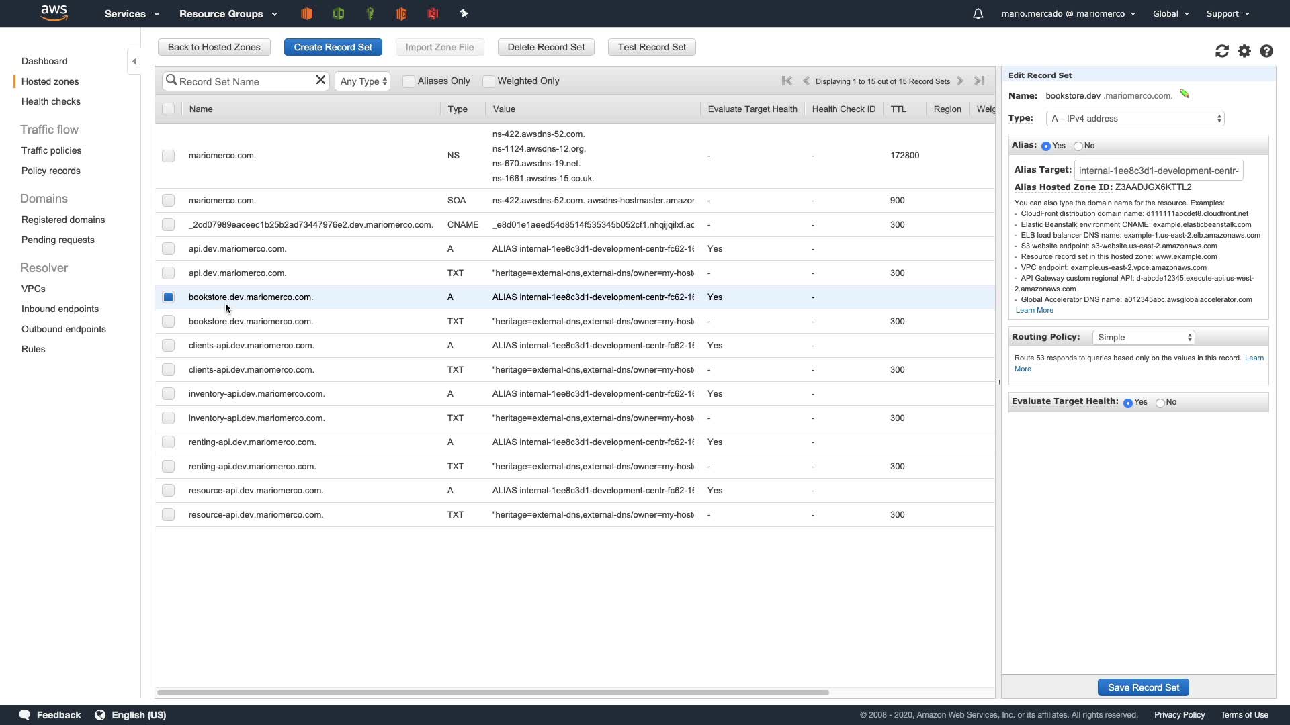Collapse the left sidebar with the arrow
Viewport: 1290px width, 725px height.
(134, 61)
